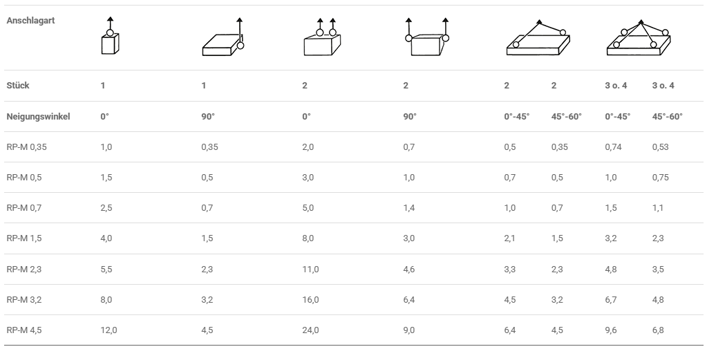Viewport: 707px width, 349px height.
Task: Click the Stück row label
Action: [18, 86]
